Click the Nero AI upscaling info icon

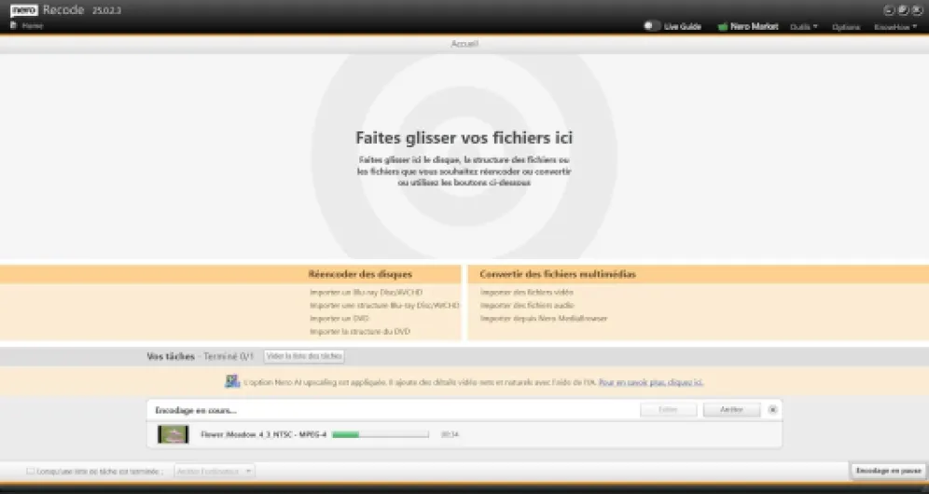pos(232,381)
